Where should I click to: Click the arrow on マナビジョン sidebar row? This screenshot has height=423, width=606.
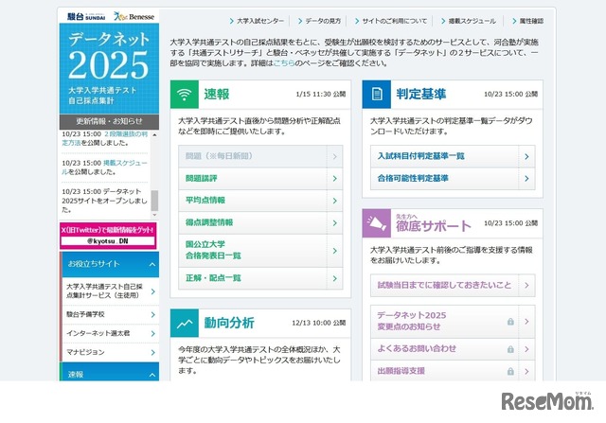point(153,352)
